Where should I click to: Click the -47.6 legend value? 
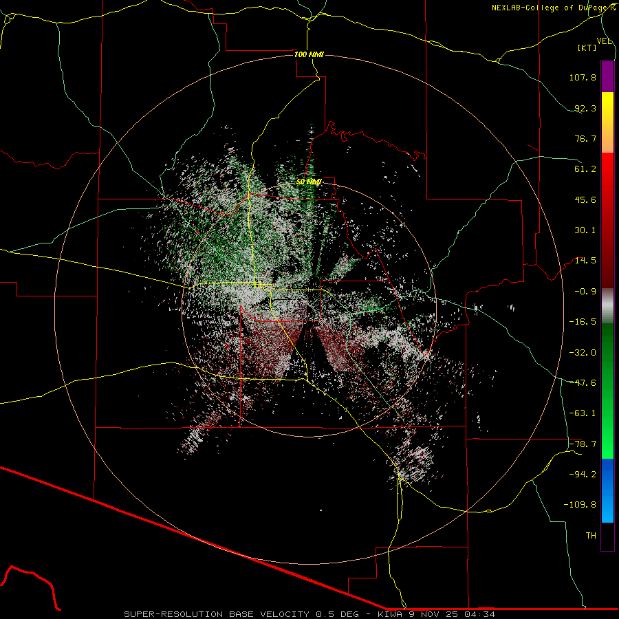583,383
